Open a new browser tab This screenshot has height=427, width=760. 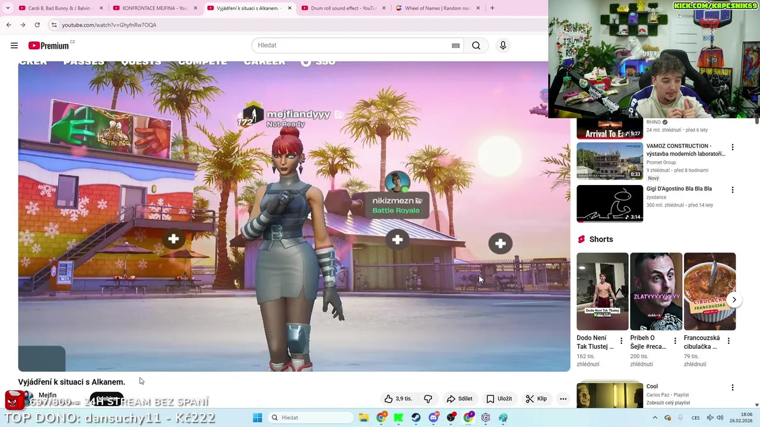tap(492, 8)
